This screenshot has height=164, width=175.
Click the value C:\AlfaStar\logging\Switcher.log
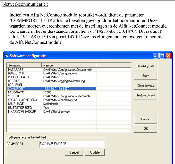click(64, 81)
